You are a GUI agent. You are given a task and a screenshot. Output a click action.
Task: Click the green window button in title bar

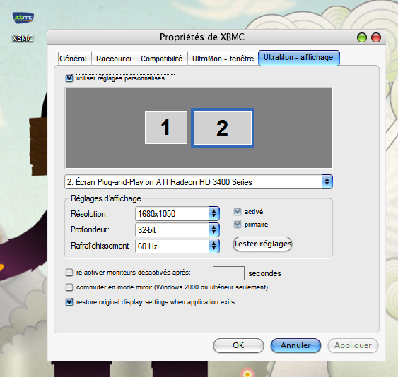tap(362, 37)
